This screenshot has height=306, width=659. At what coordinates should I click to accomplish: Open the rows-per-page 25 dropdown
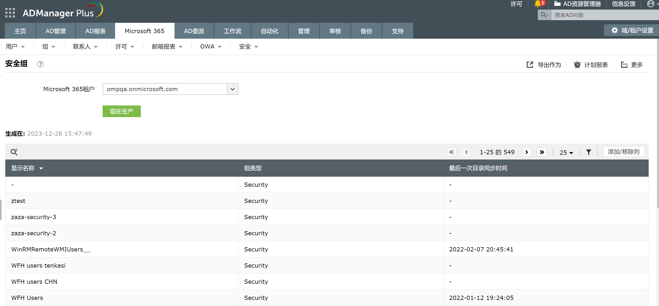(566, 153)
